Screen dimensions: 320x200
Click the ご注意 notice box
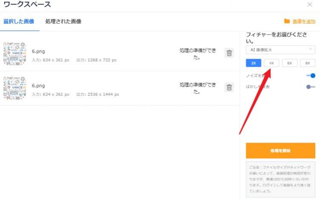coord(280,179)
